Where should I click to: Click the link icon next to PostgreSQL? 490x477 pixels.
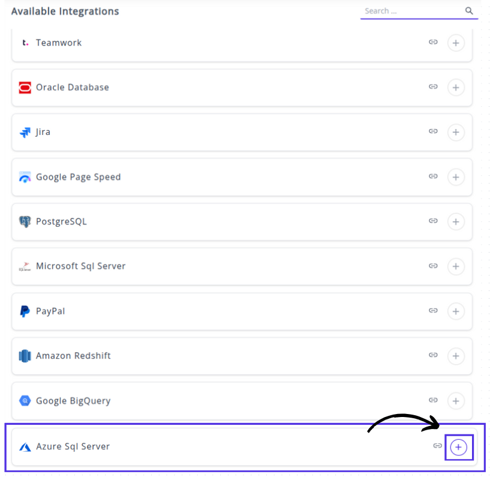pyautogui.click(x=433, y=221)
